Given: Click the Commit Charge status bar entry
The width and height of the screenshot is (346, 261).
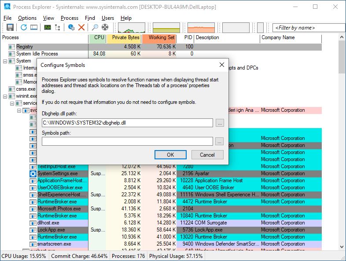Looking at the screenshot, I should pos(79,256).
